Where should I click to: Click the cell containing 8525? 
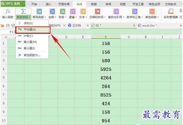[106, 95]
